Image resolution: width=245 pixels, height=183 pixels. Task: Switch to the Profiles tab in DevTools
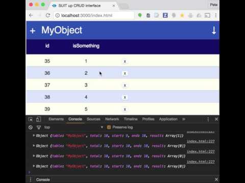tap(149, 119)
